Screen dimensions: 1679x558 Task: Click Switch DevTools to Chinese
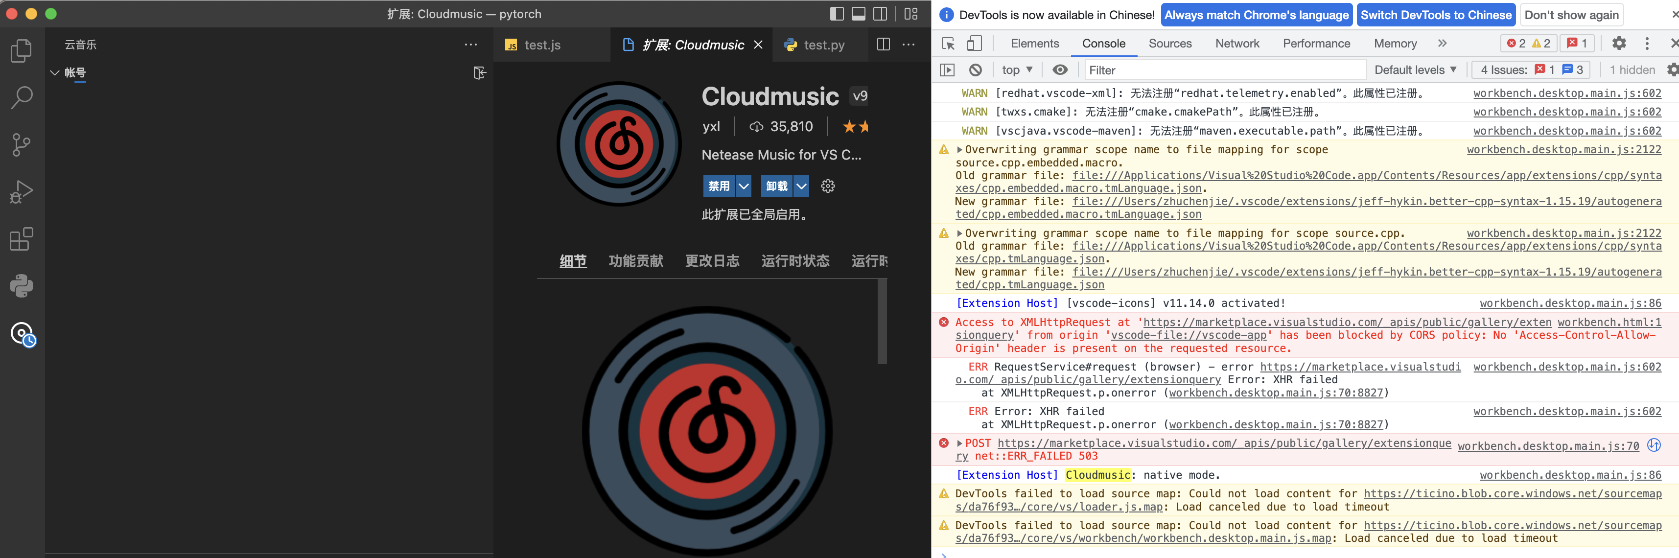pos(1436,15)
